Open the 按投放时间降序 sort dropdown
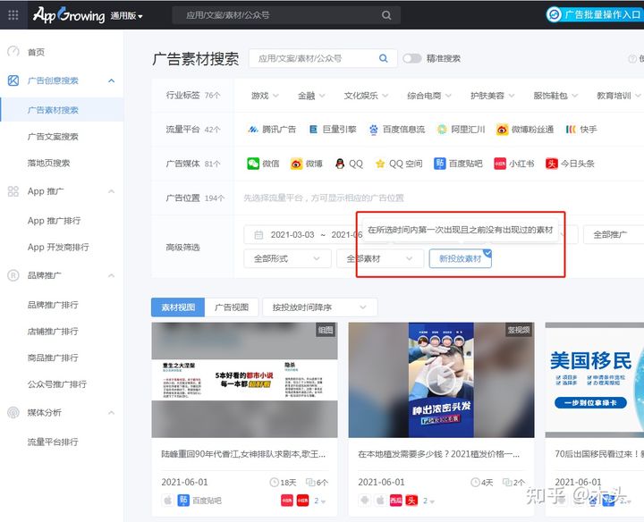The width and height of the screenshot is (644, 522). click(x=320, y=307)
